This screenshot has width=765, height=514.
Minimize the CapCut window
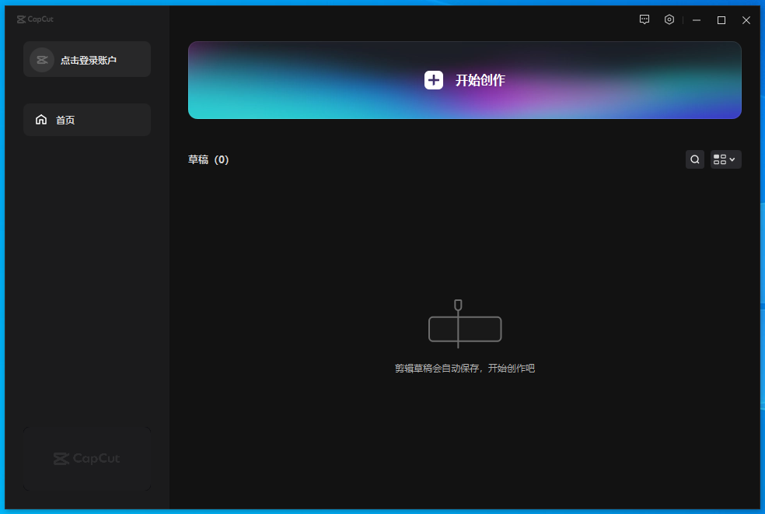[697, 20]
